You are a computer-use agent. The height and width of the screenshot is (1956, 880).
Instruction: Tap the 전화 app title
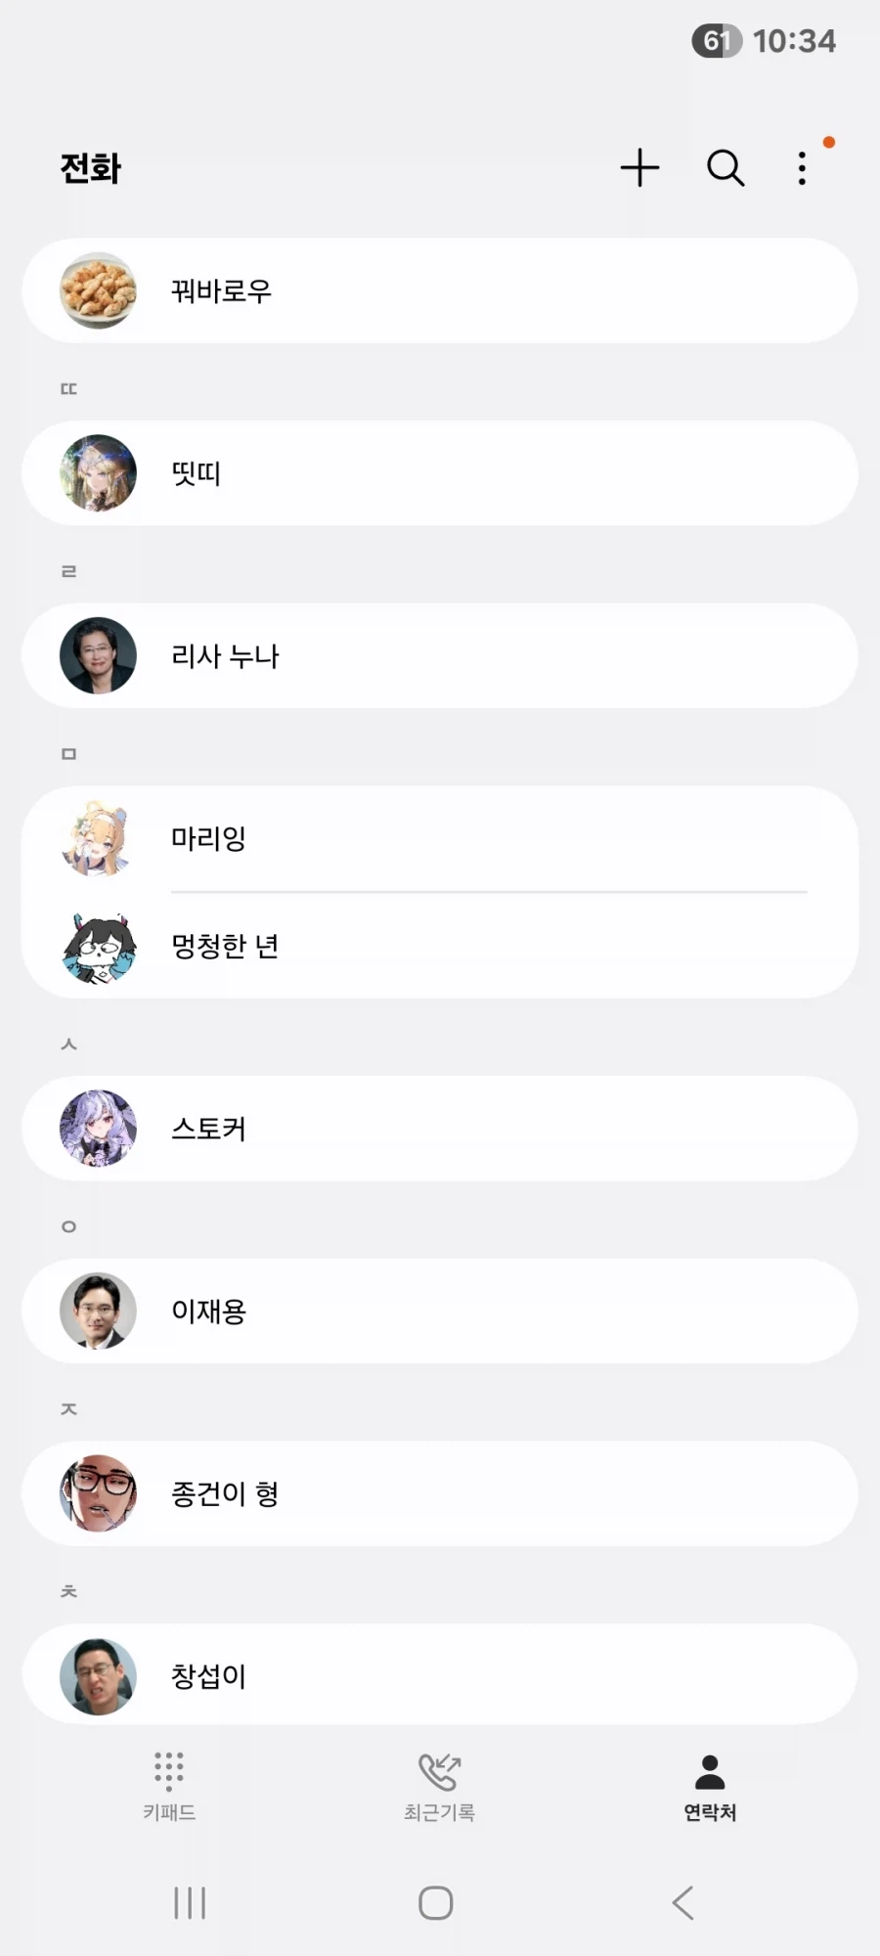pos(90,167)
